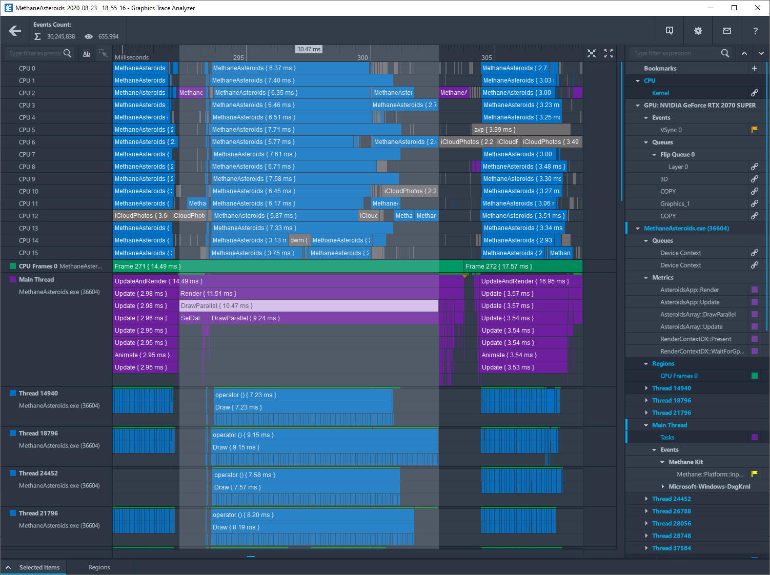
Task: Expand Thread 18796 in right panel tree
Action: (646, 400)
